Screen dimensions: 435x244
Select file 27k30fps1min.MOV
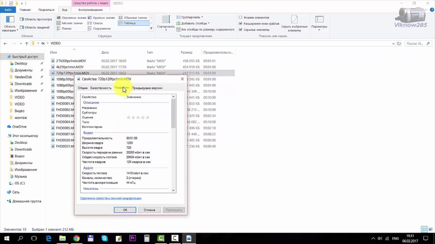[71, 61]
